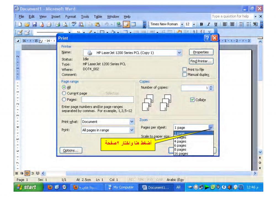
Task: Open the Insert menu
Action: [x=56, y=17]
